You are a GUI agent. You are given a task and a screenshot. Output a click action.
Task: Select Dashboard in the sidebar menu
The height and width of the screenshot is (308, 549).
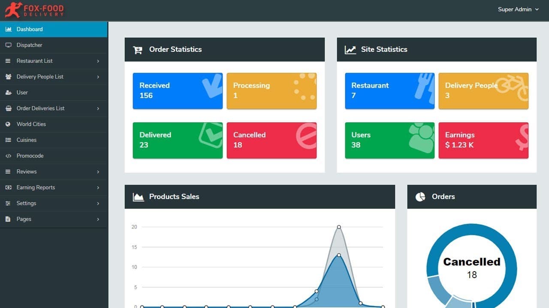pyautogui.click(x=30, y=29)
